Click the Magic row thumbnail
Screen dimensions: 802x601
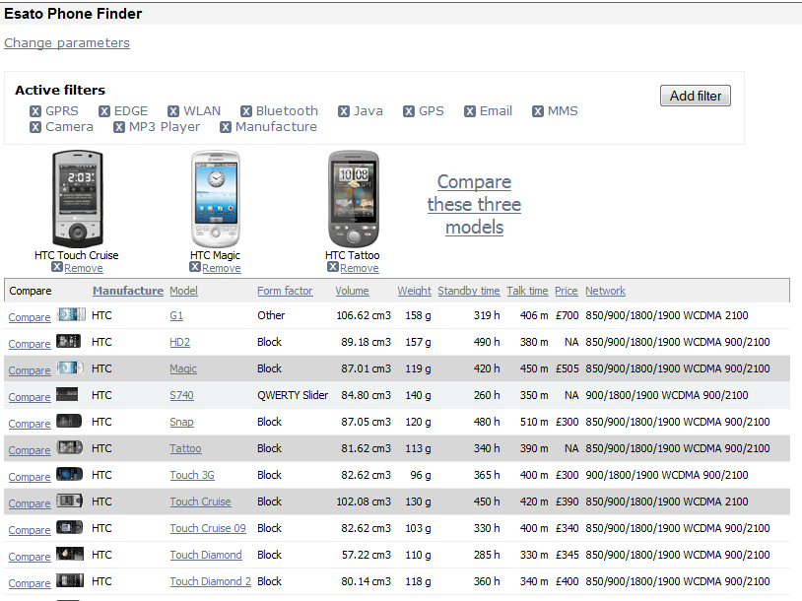point(70,367)
